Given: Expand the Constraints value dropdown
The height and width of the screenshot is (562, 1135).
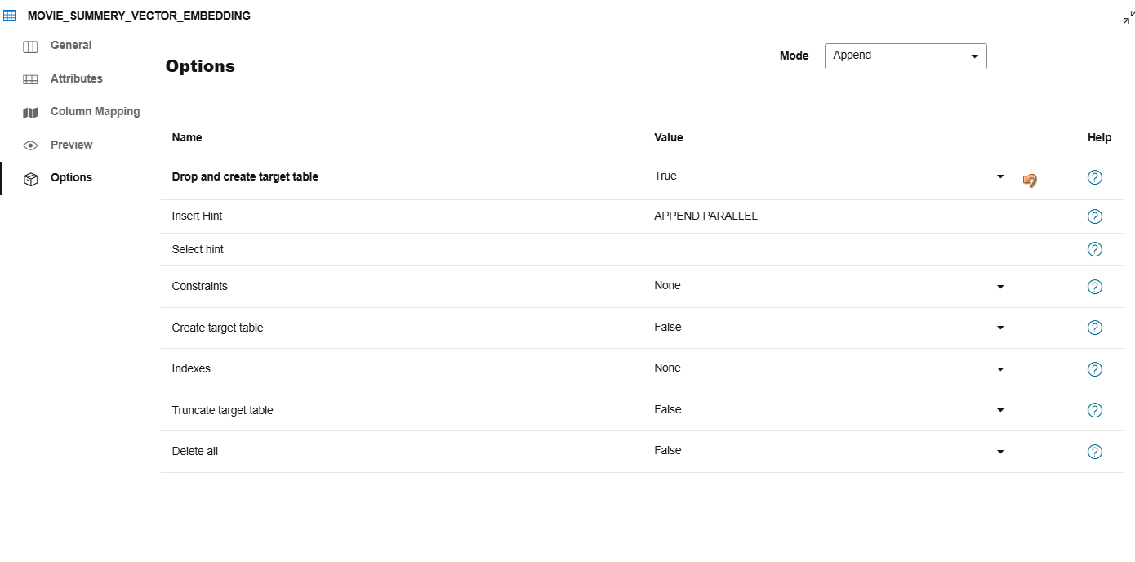Looking at the screenshot, I should (x=1000, y=287).
